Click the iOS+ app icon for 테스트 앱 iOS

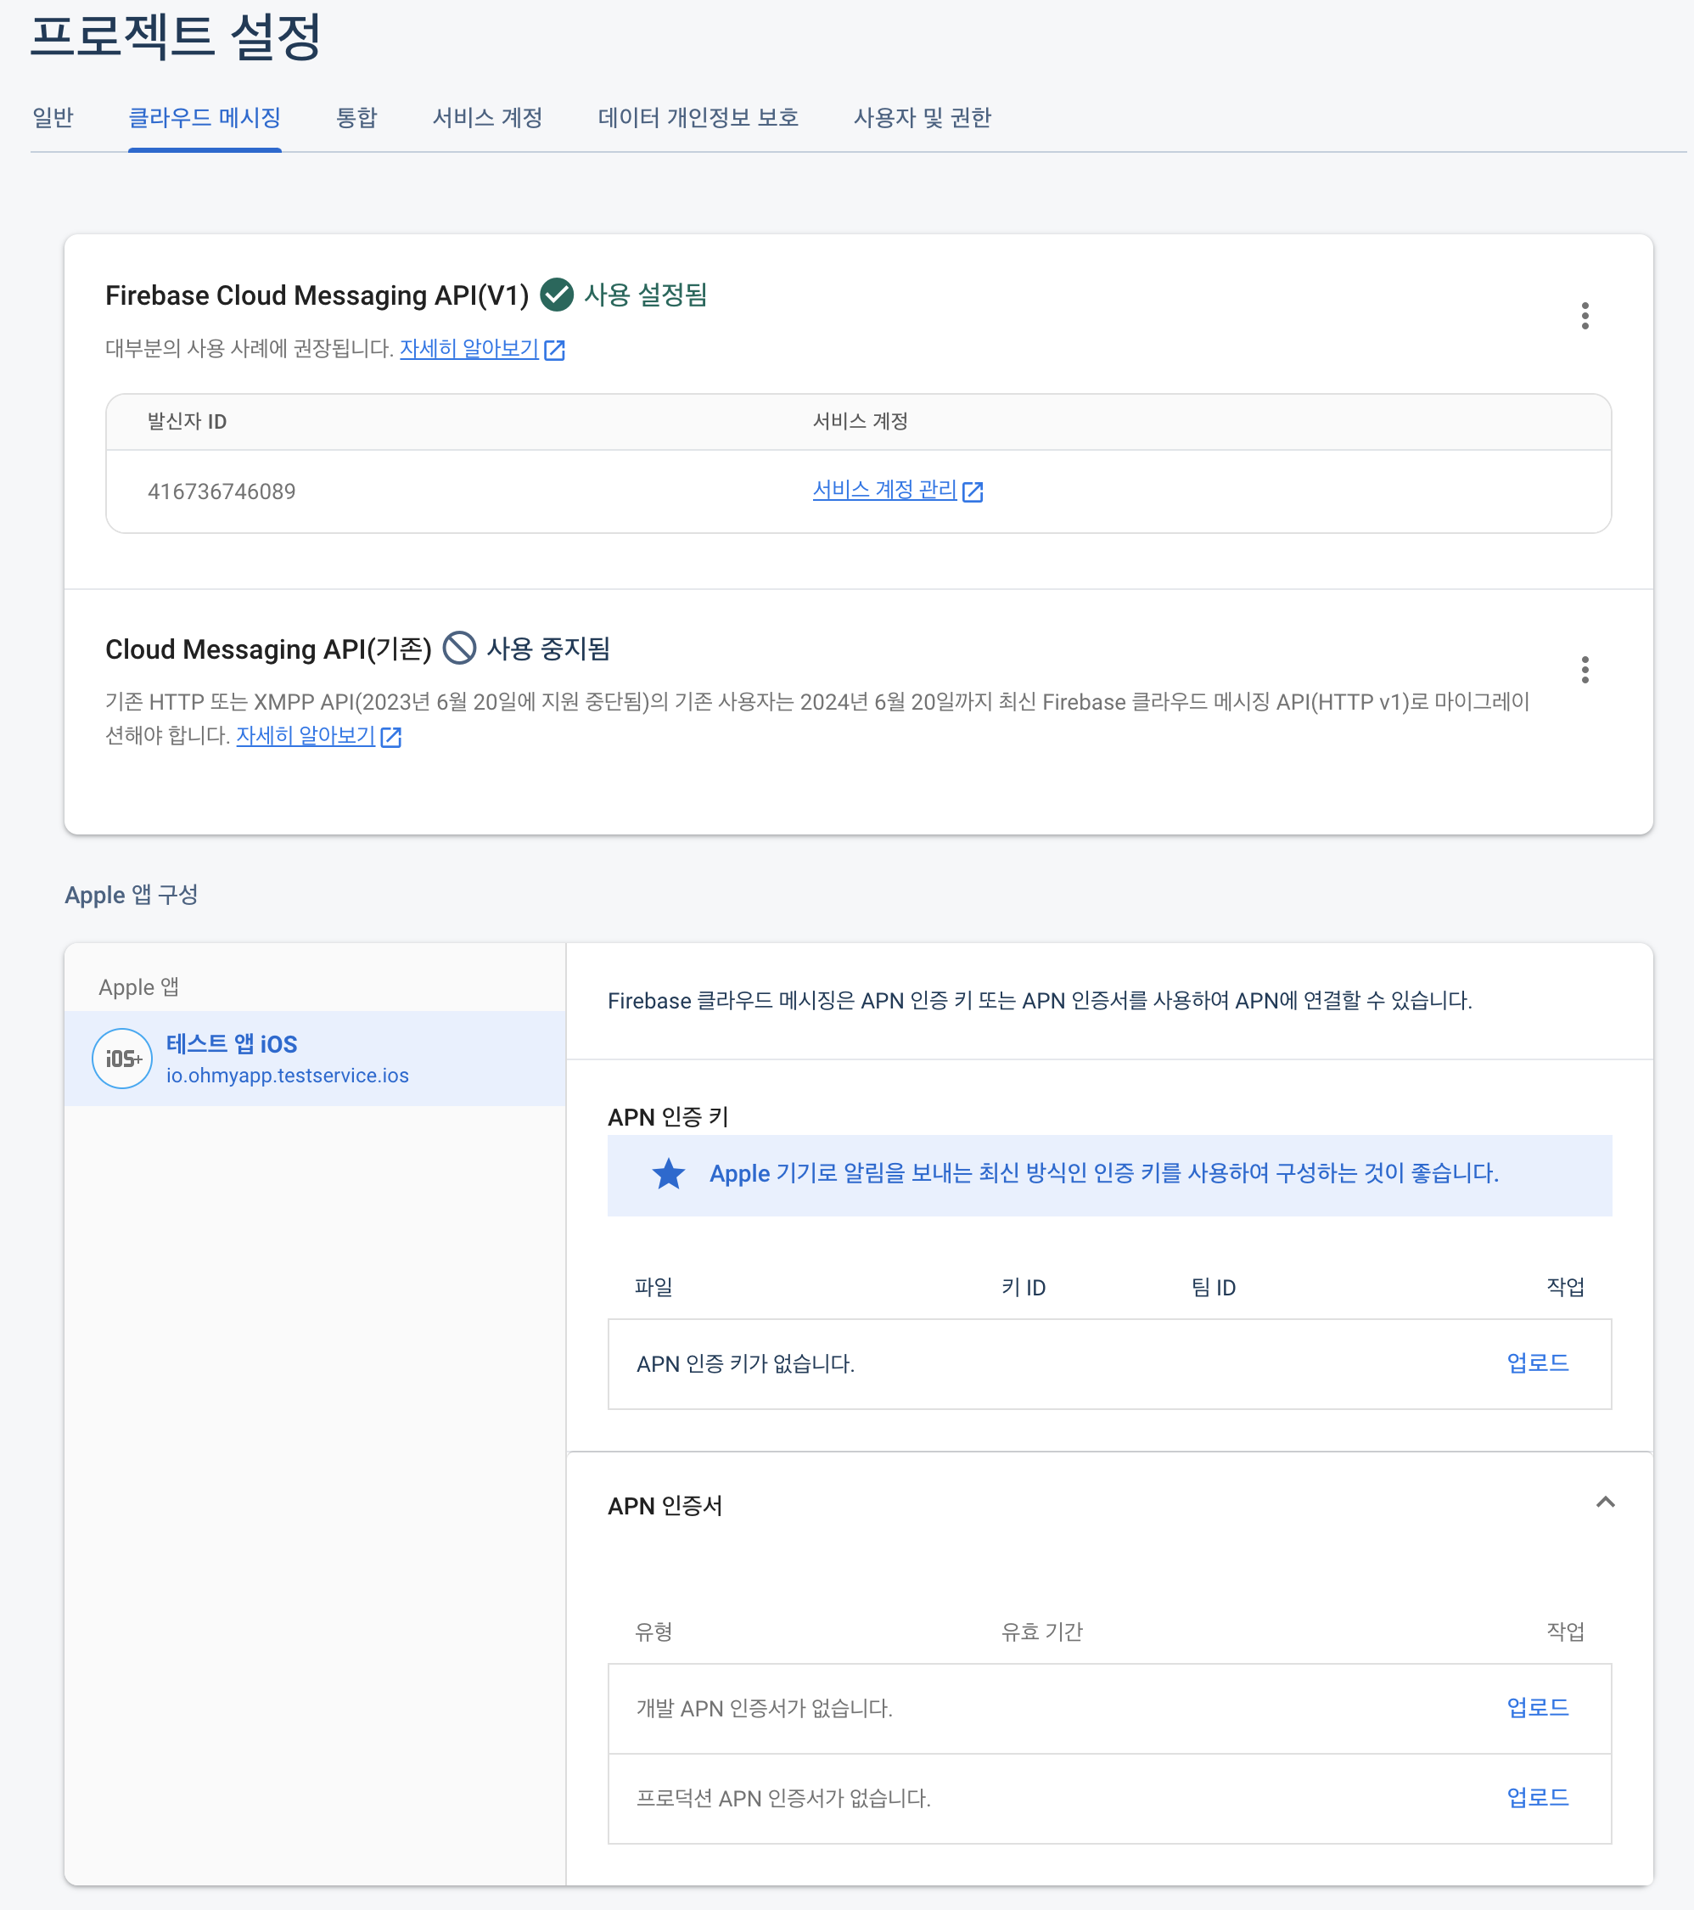(x=122, y=1058)
